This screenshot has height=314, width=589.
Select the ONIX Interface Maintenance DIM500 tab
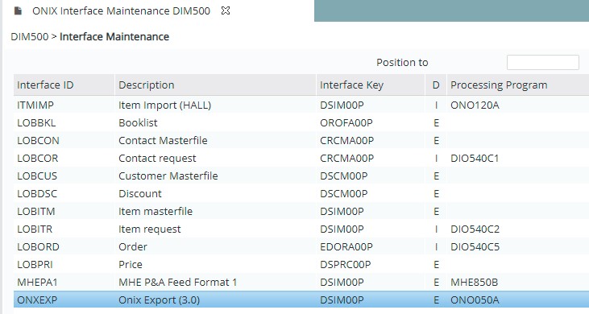tap(121, 11)
